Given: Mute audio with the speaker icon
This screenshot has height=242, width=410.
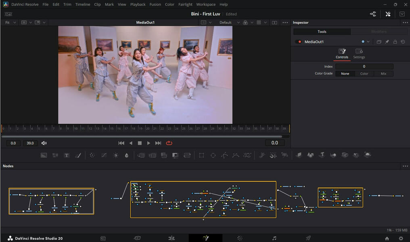Looking at the screenshot, I should (44, 143).
